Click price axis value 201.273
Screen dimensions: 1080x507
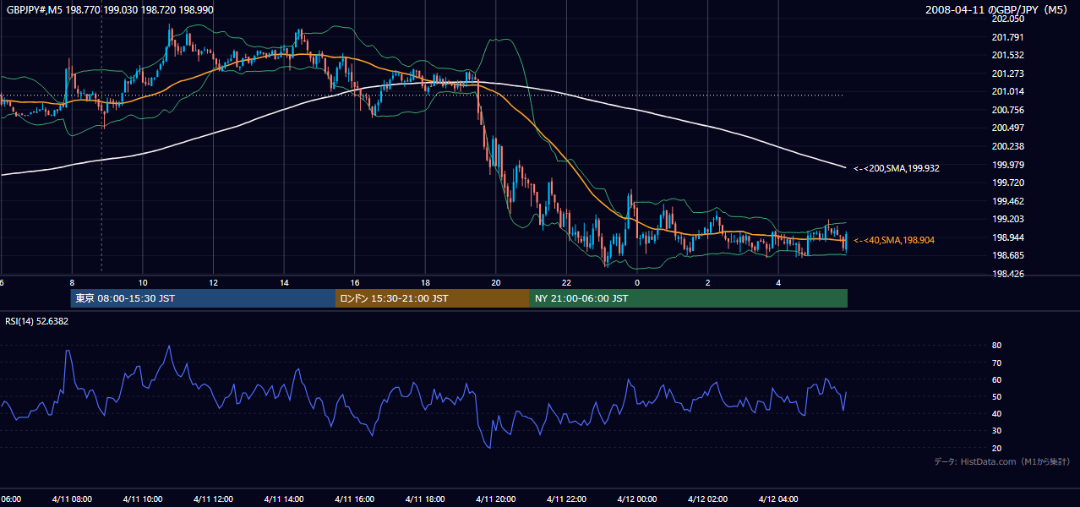click(x=1007, y=74)
